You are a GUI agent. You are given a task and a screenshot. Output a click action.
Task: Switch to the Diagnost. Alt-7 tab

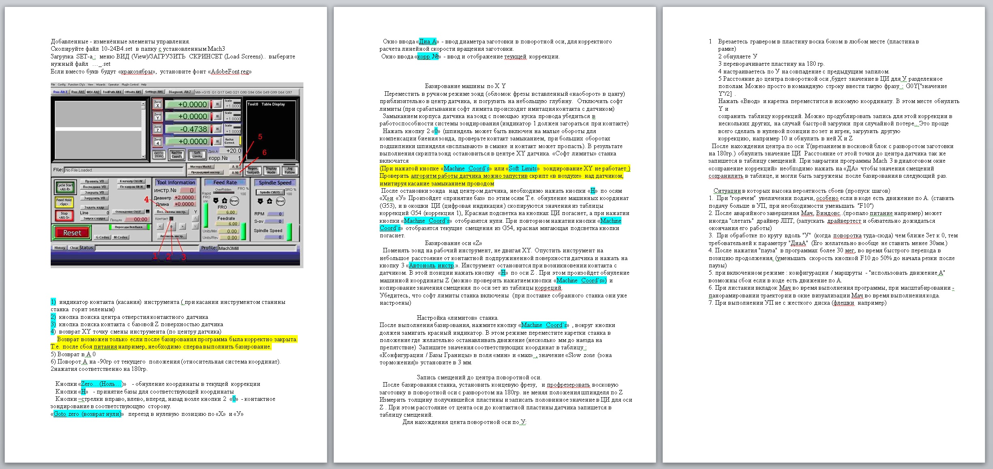click(x=180, y=92)
